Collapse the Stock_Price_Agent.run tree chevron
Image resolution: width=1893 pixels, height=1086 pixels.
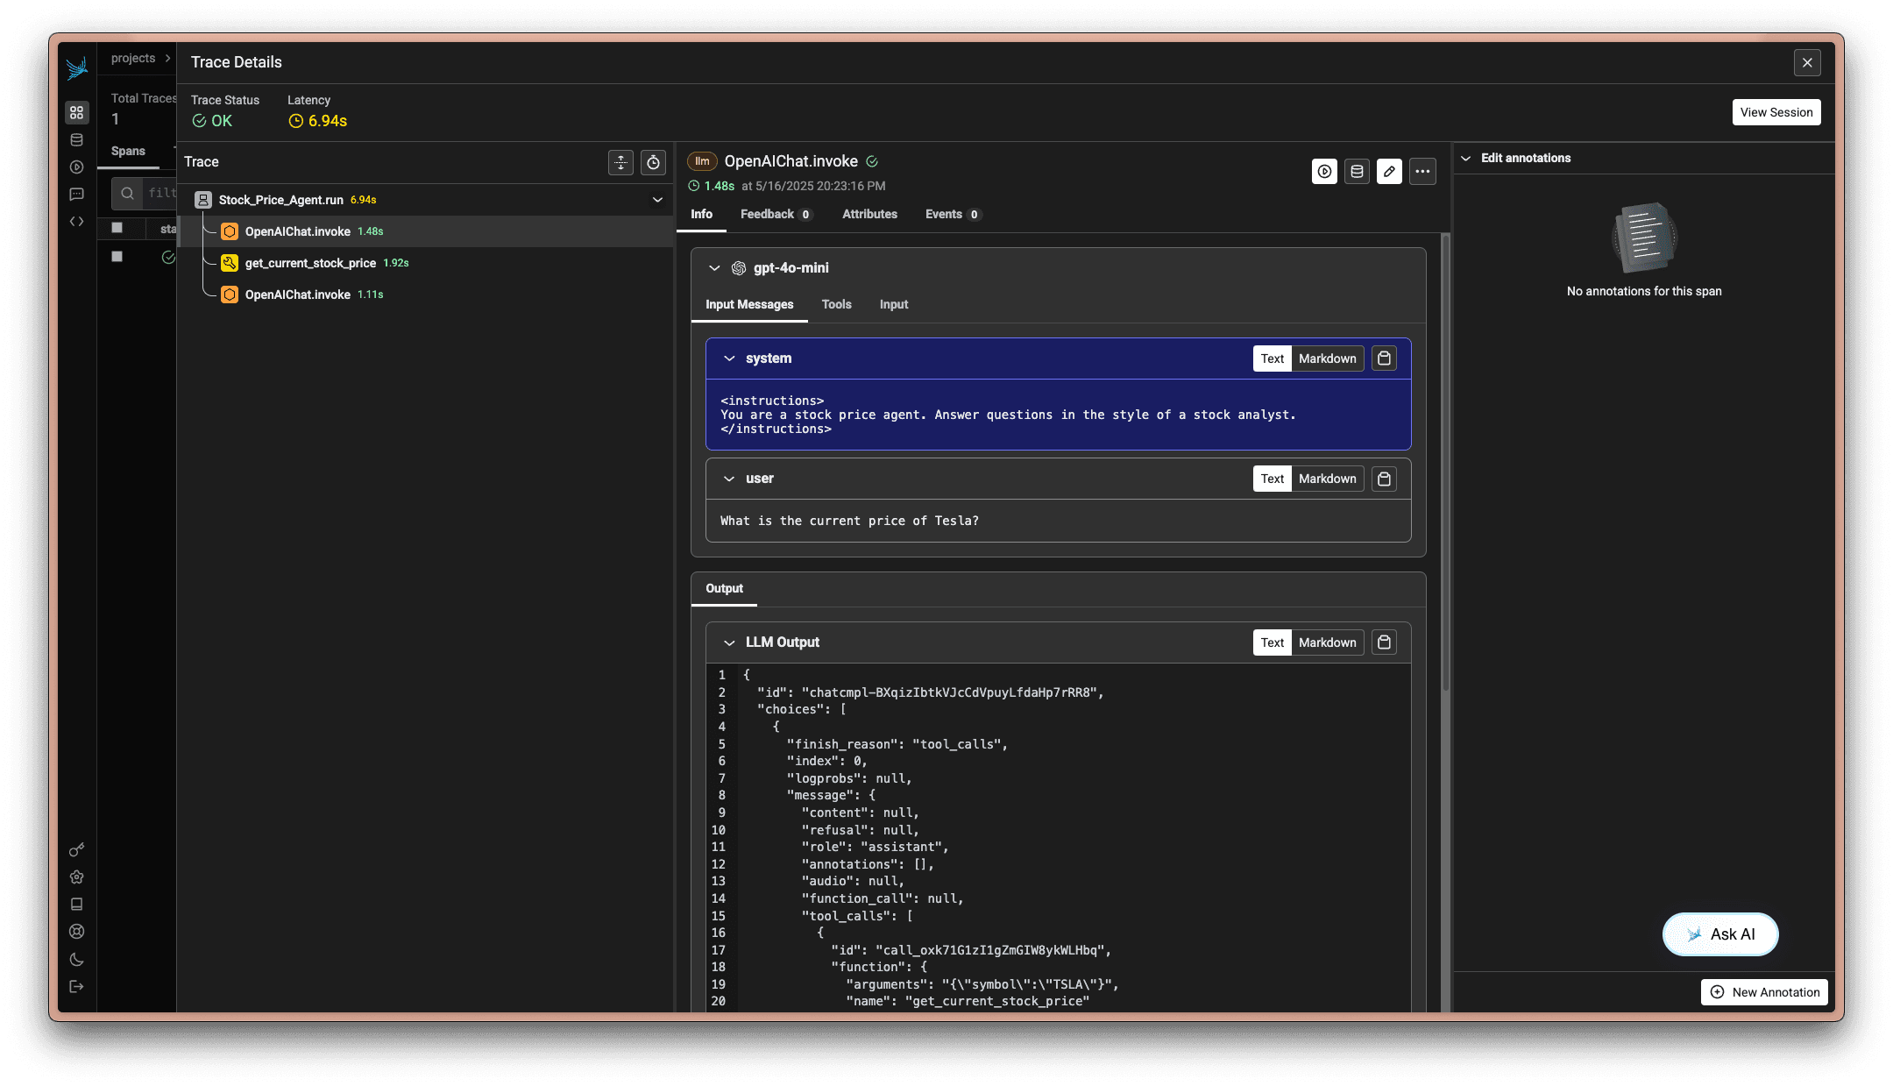click(x=657, y=200)
